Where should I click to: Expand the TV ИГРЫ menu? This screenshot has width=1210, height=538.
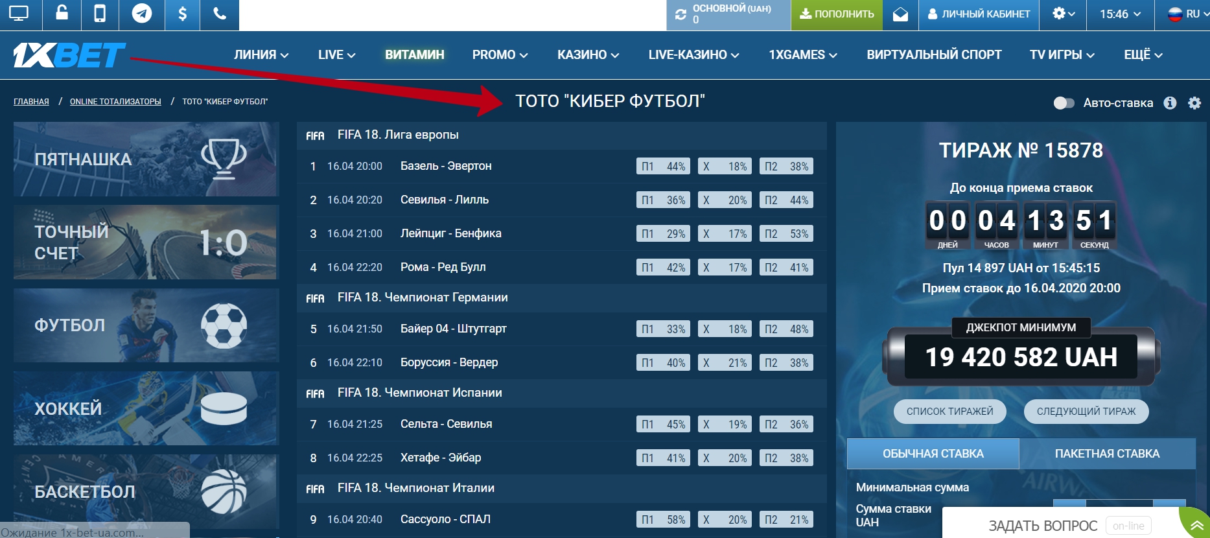tap(1062, 55)
